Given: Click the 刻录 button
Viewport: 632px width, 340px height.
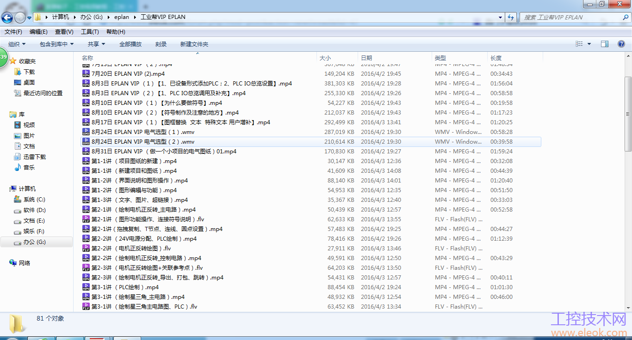Looking at the screenshot, I should (161, 44).
